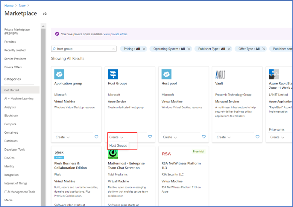Expand Create dropdown on Host pool card
The width and height of the screenshot is (293, 207).
pos(170,137)
